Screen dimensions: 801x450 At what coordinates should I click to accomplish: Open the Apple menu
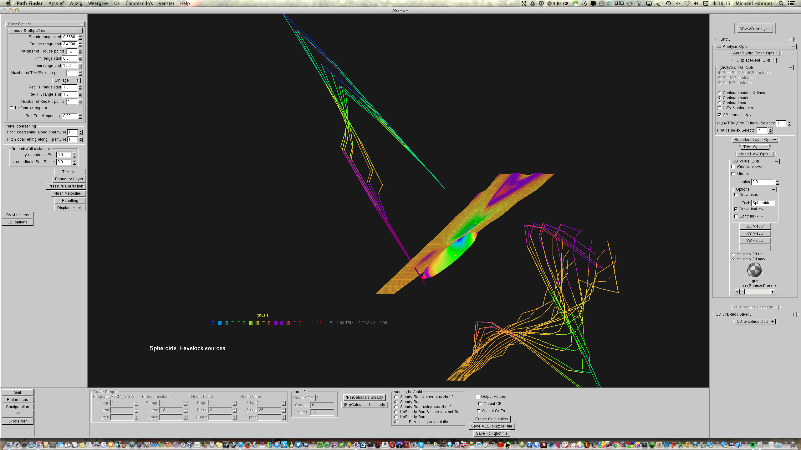[x=8, y=3]
